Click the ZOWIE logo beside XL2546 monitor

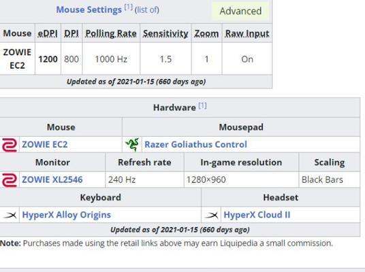10,180
